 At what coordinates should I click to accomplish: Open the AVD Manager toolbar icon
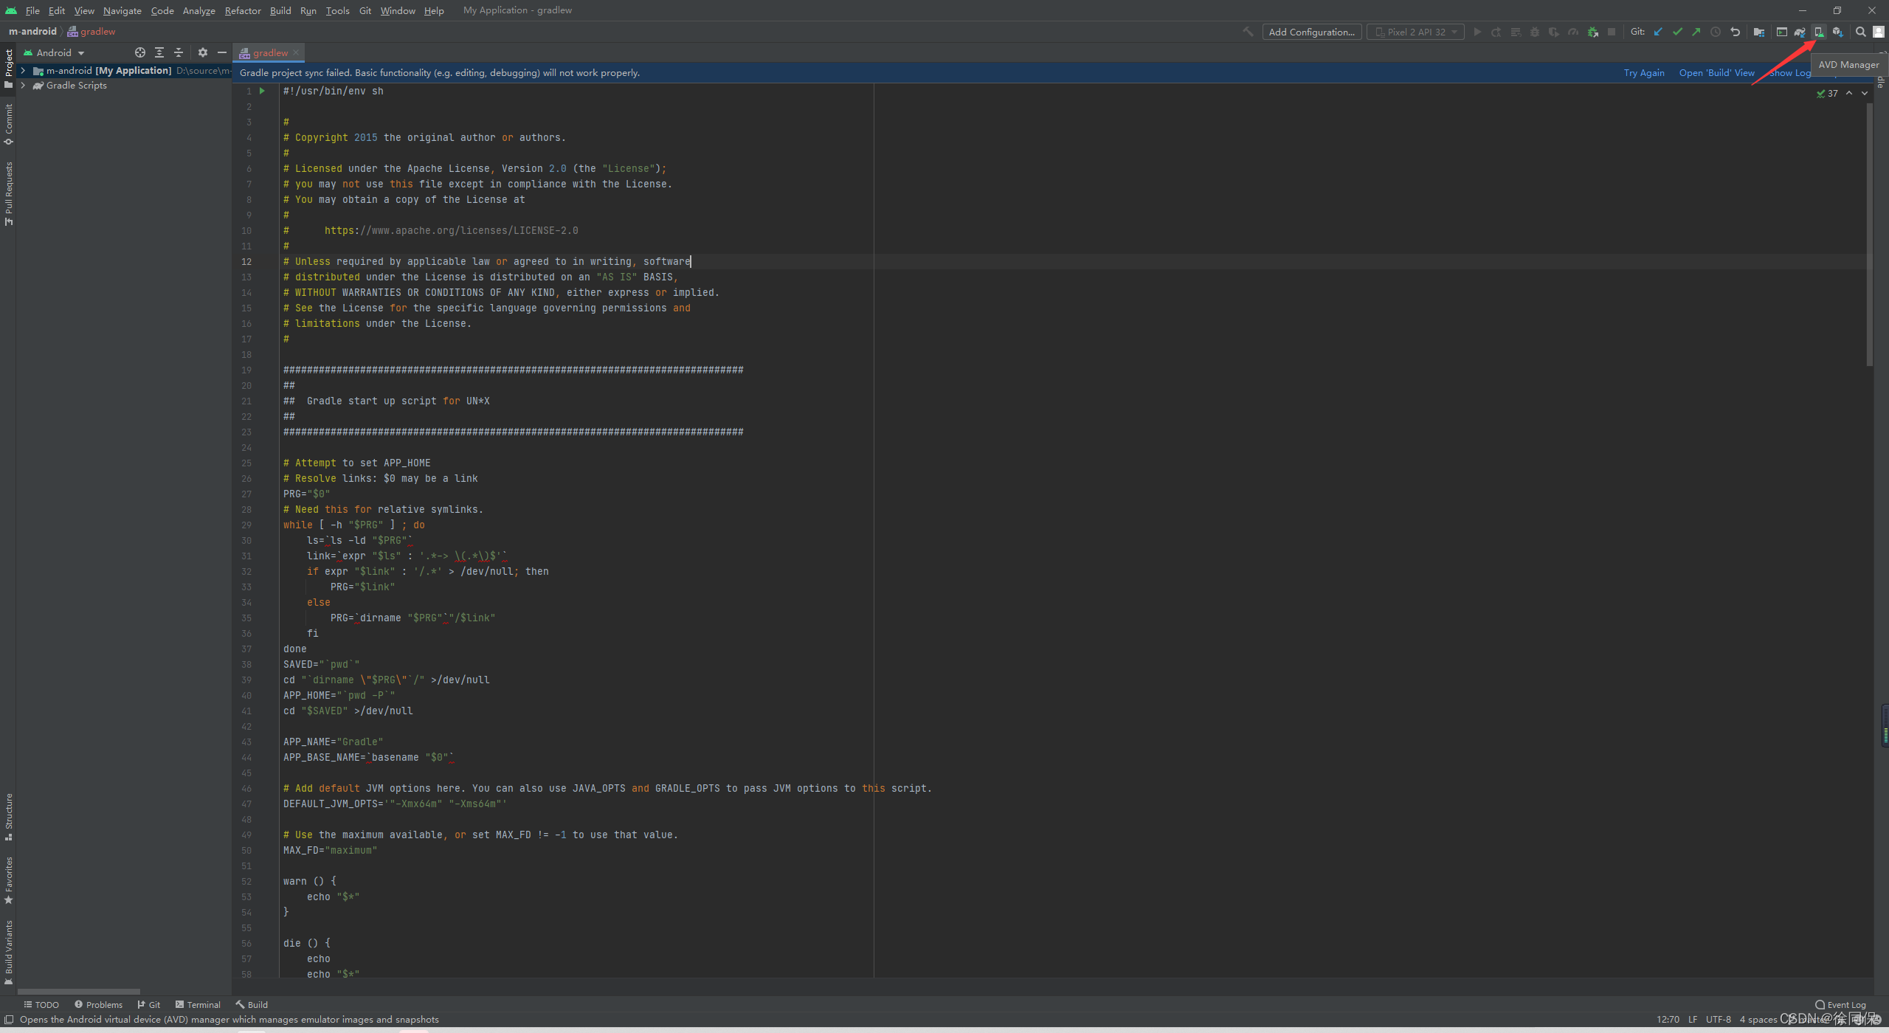tap(1819, 32)
